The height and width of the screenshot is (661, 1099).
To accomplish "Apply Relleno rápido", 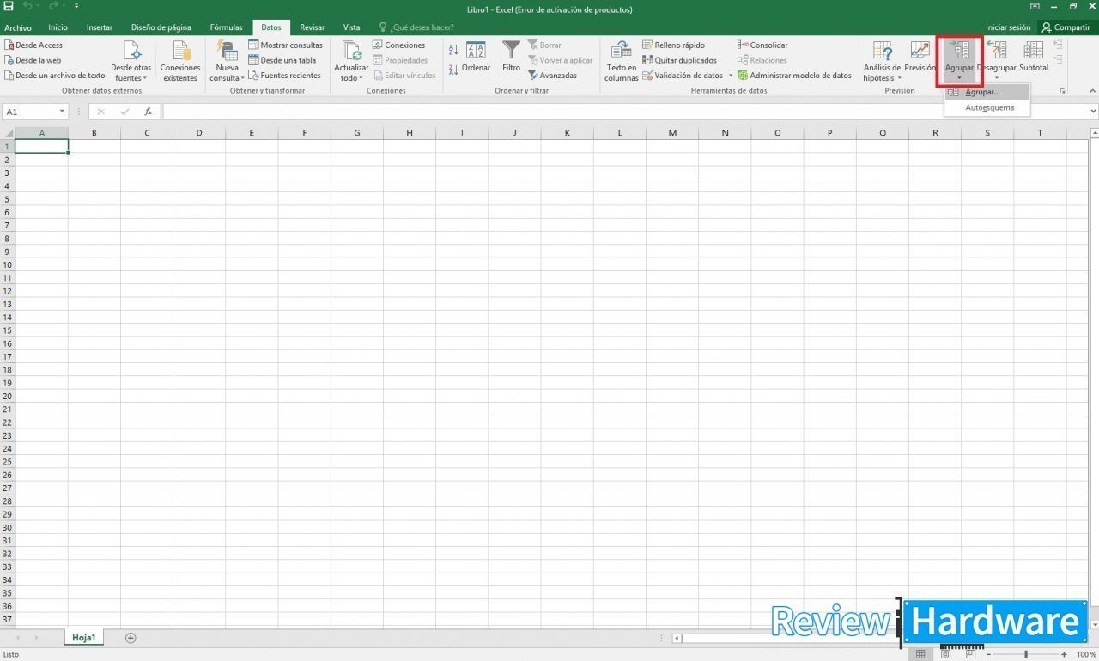I will (x=673, y=45).
